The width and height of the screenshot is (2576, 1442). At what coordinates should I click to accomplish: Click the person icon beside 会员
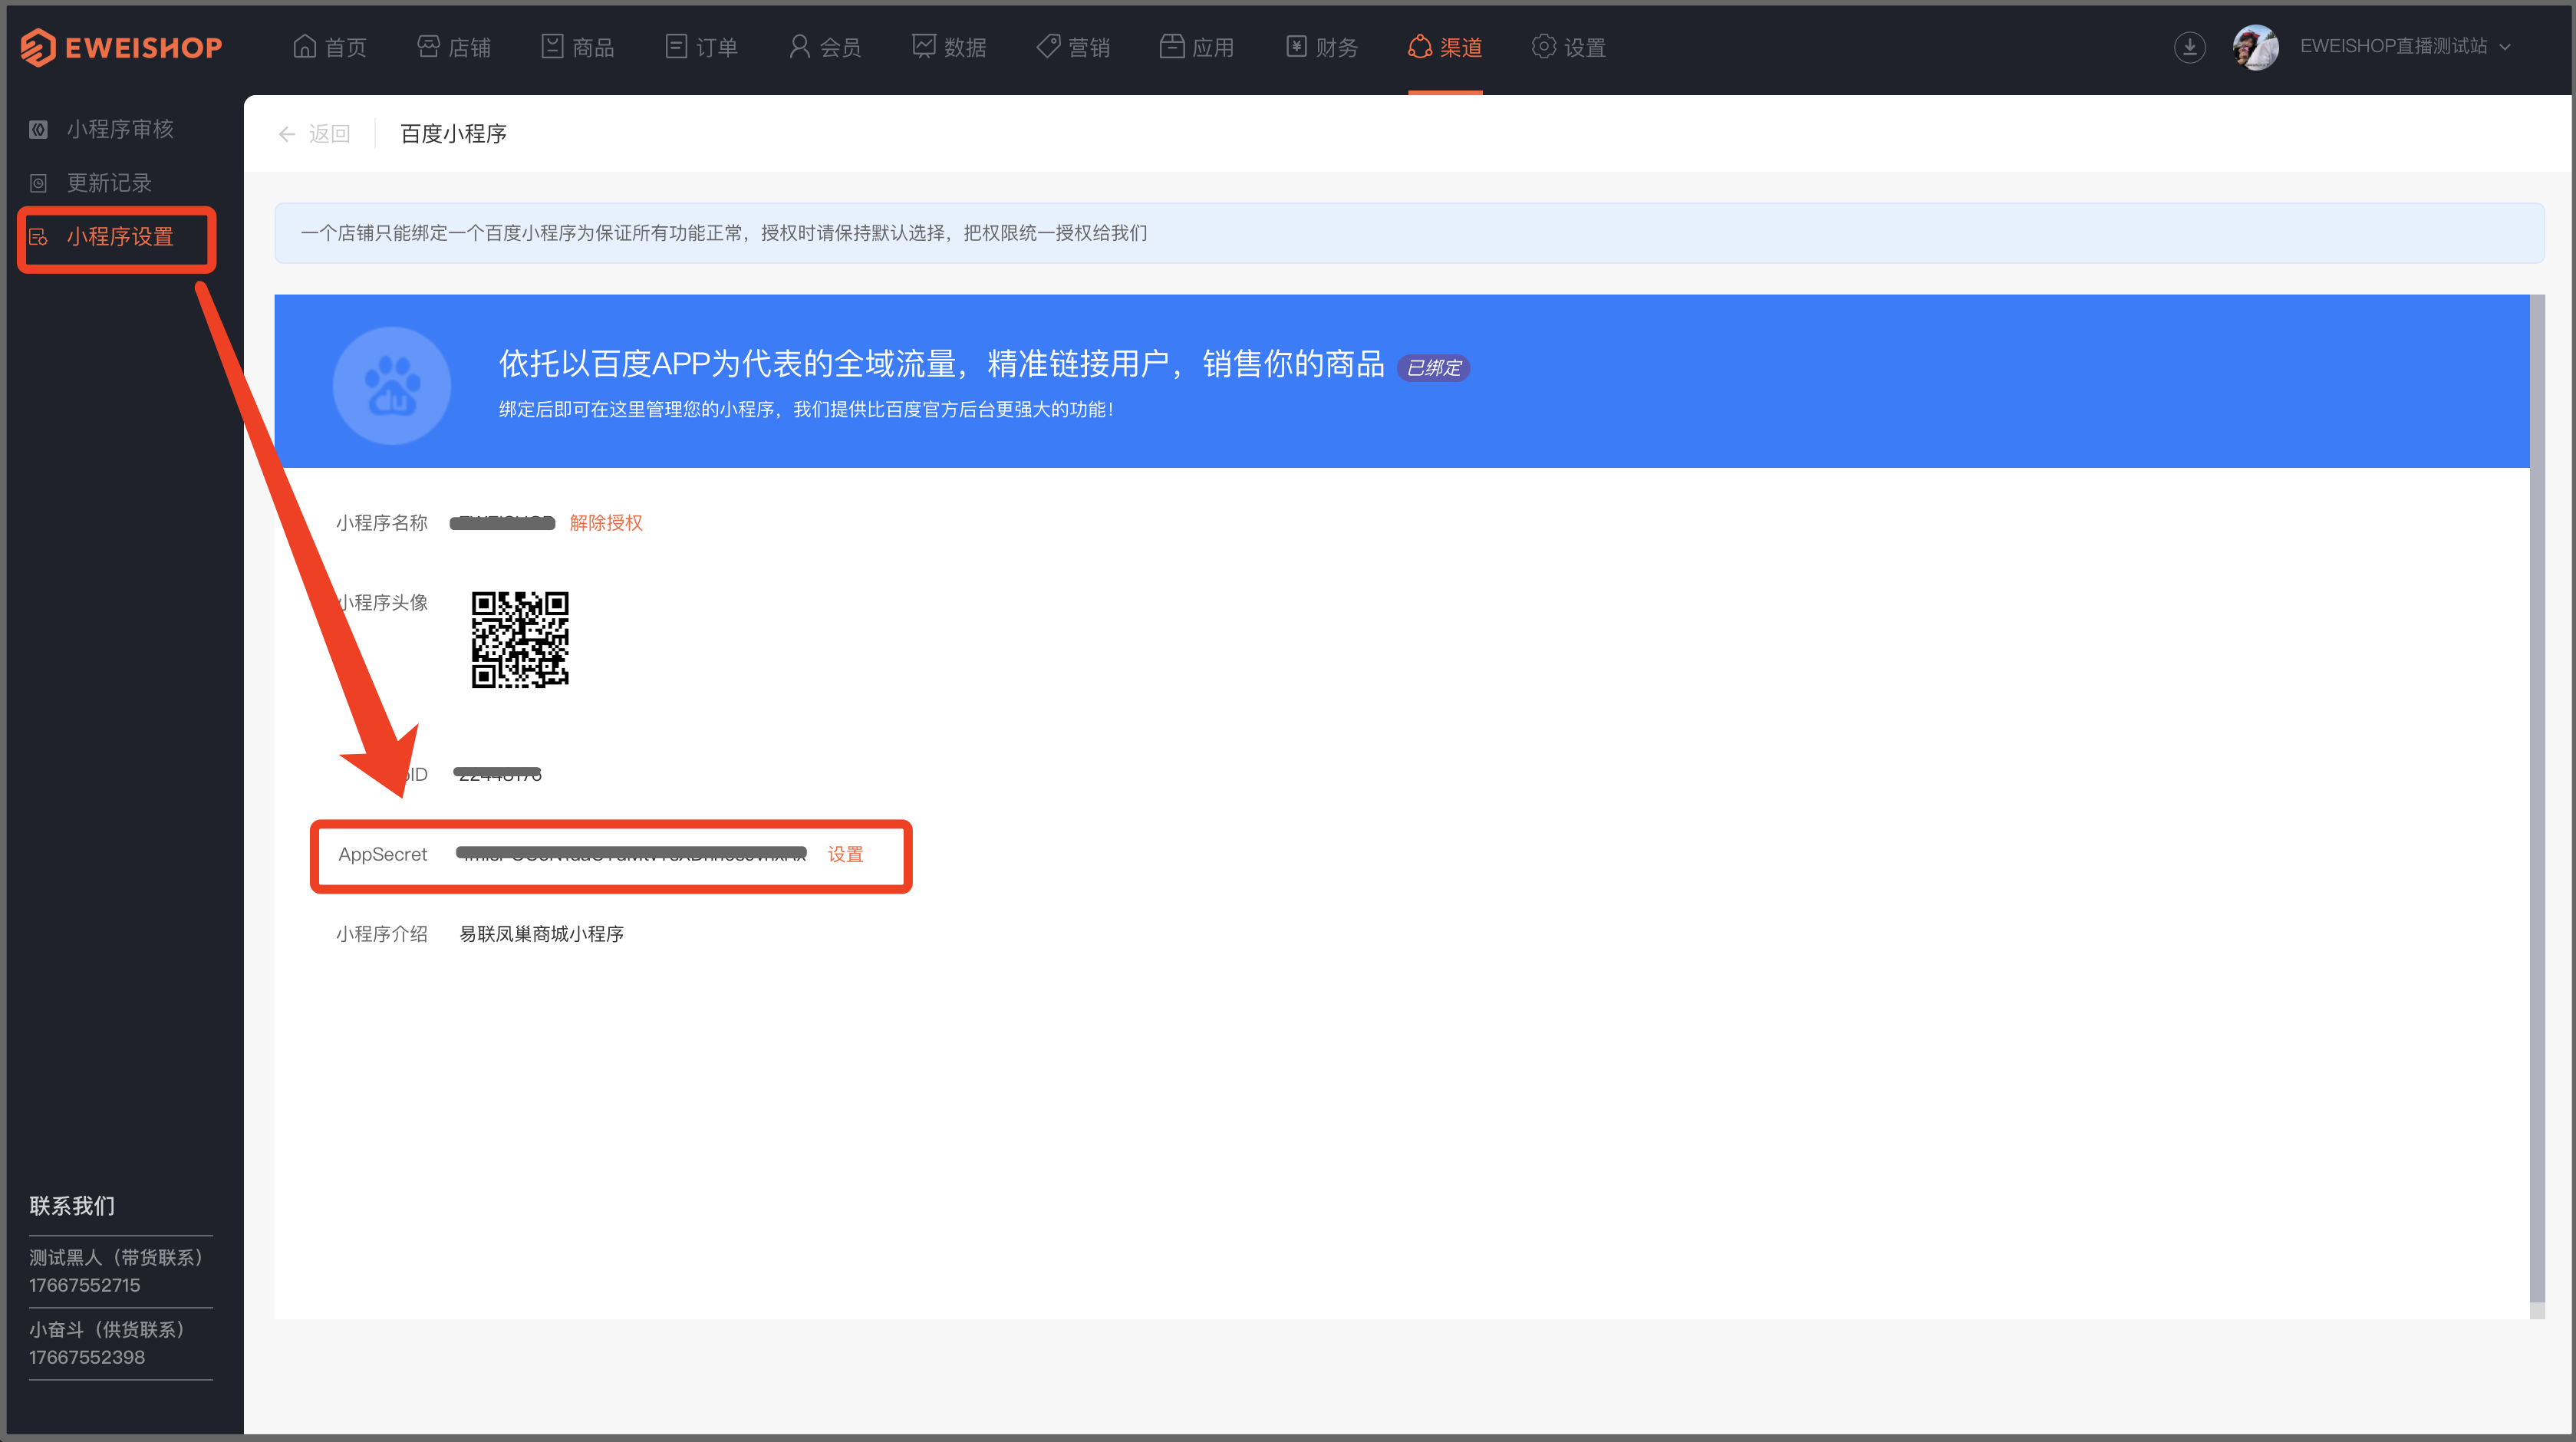tap(799, 46)
